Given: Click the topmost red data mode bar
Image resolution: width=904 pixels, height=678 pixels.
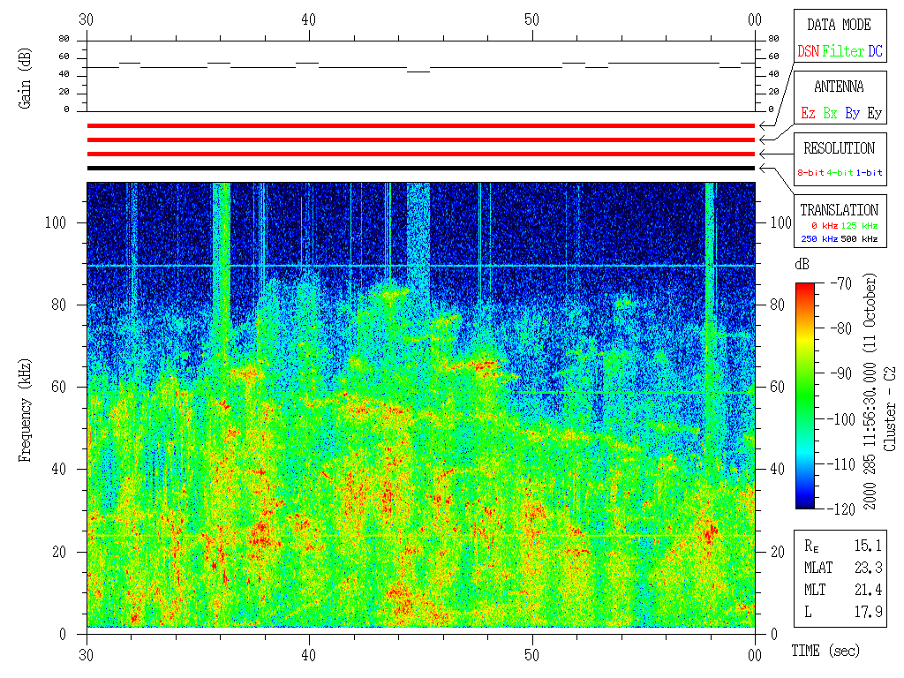Looking at the screenshot, I should point(421,126).
